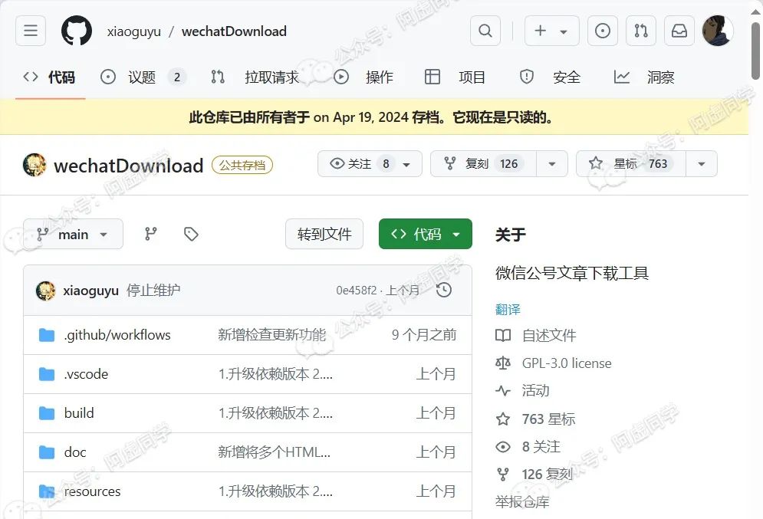This screenshot has width=763, height=519.
Task: Expand the 复刻 fork dropdown arrow
Action: click(x=552, y=164)
